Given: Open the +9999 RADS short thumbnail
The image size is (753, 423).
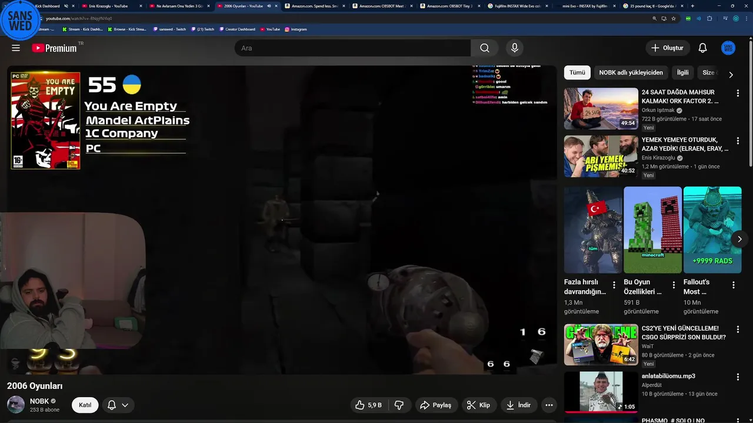Looking at the screenshot, I should click(x=712, y=230).
